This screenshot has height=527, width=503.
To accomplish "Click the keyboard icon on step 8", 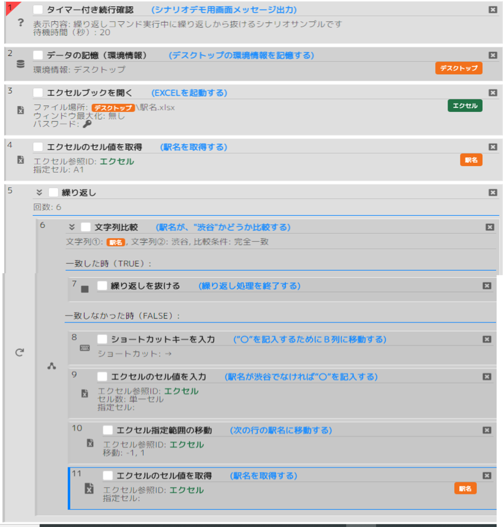I will tap(85, 348).
